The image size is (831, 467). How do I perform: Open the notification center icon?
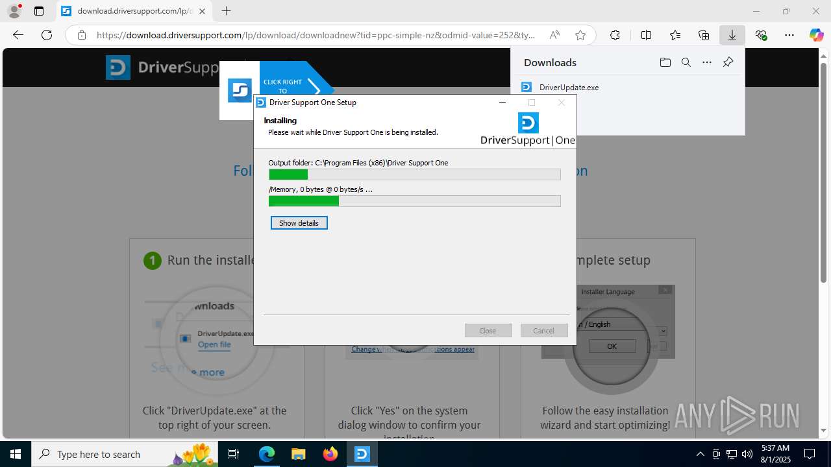[x=810, y=454]
